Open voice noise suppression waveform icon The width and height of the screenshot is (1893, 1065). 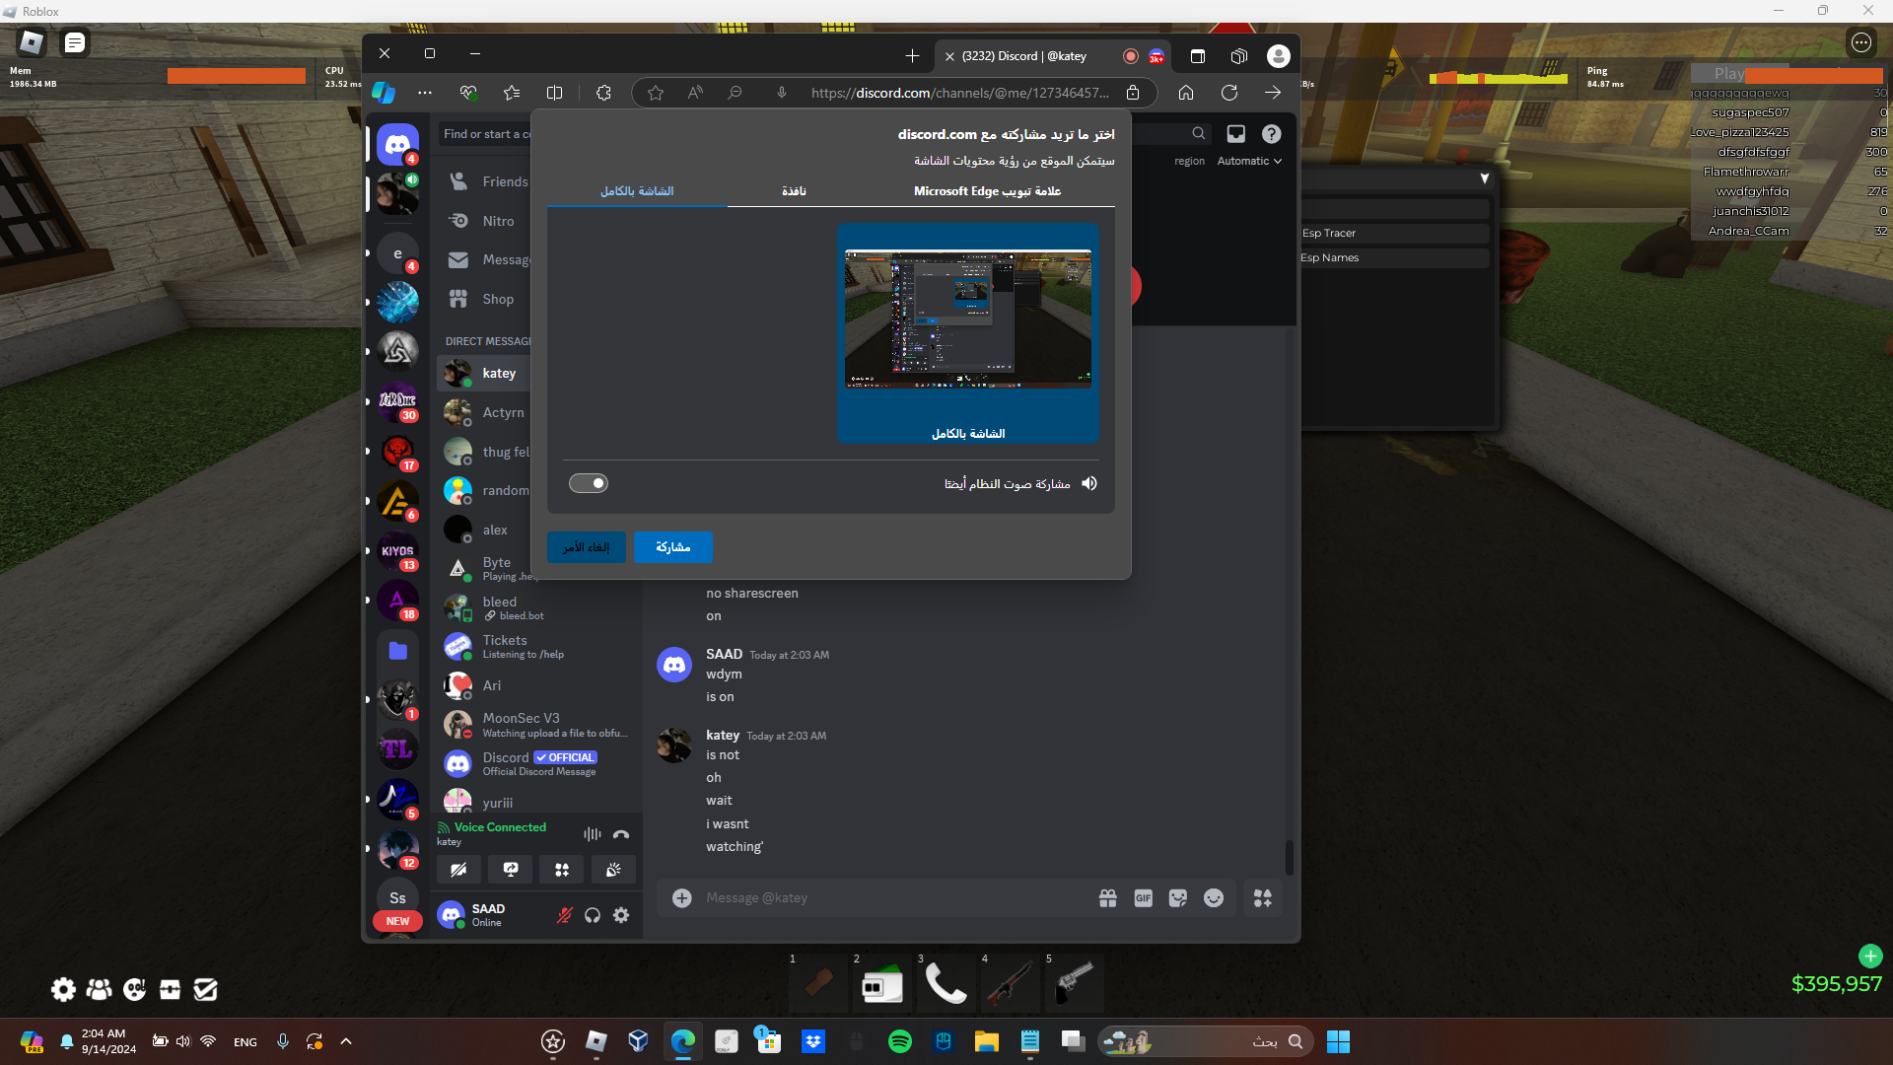[592, 834]
